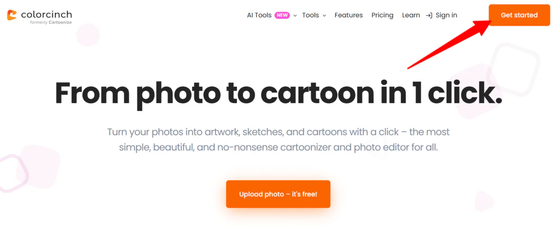Viewport: 556px width, 236px height.
Task: Click the colorcinch wordmark text
Action: (46, 14)
